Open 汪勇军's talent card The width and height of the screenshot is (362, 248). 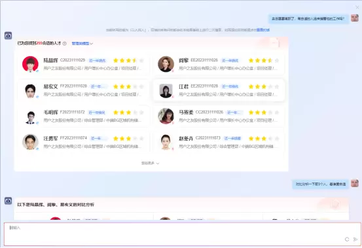[83, 142]
